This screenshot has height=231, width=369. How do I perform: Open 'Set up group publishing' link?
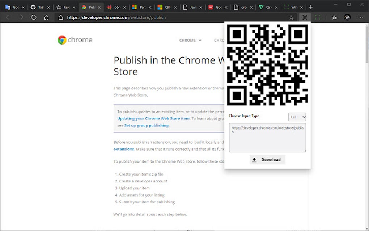147,126
